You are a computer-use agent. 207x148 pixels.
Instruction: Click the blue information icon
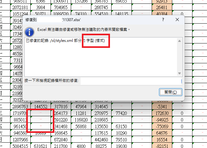pos(29,32)
